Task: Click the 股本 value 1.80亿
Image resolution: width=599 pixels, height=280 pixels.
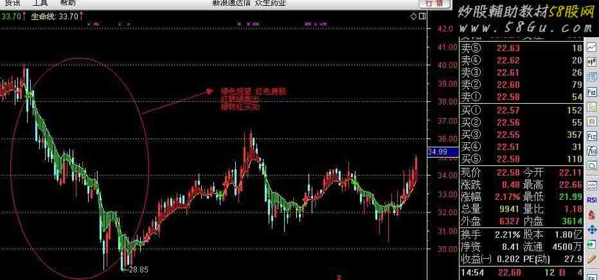Action: (569, 235)
